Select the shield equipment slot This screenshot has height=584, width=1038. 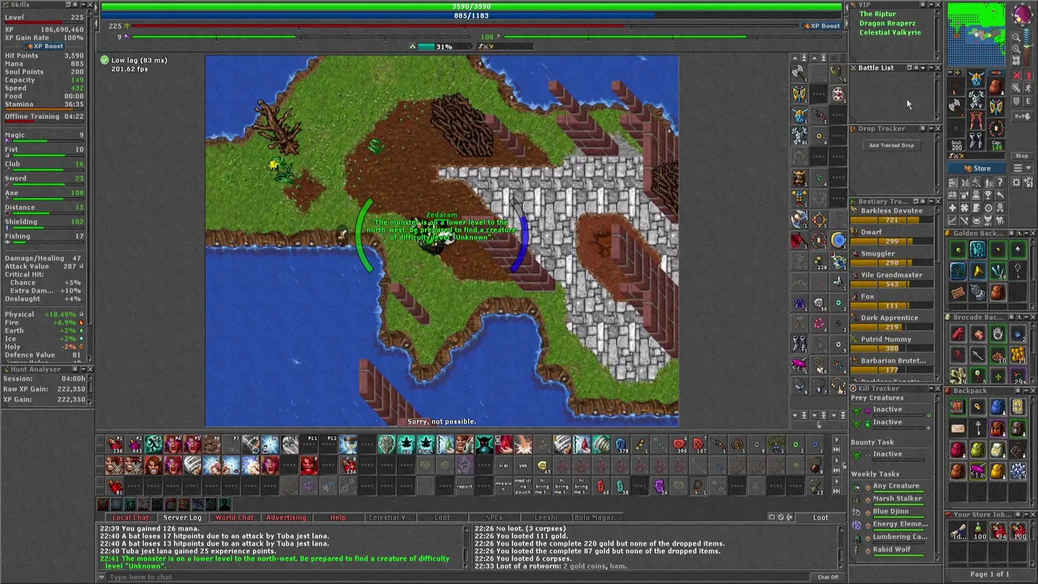[x=997, y=107]
